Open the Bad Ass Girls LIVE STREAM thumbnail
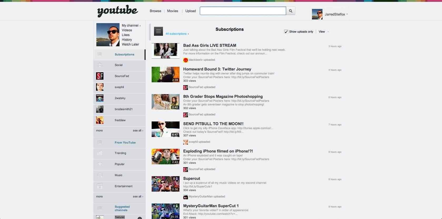Image resolution: width=442 pixels, height=219 pixels. pos(166,51)
